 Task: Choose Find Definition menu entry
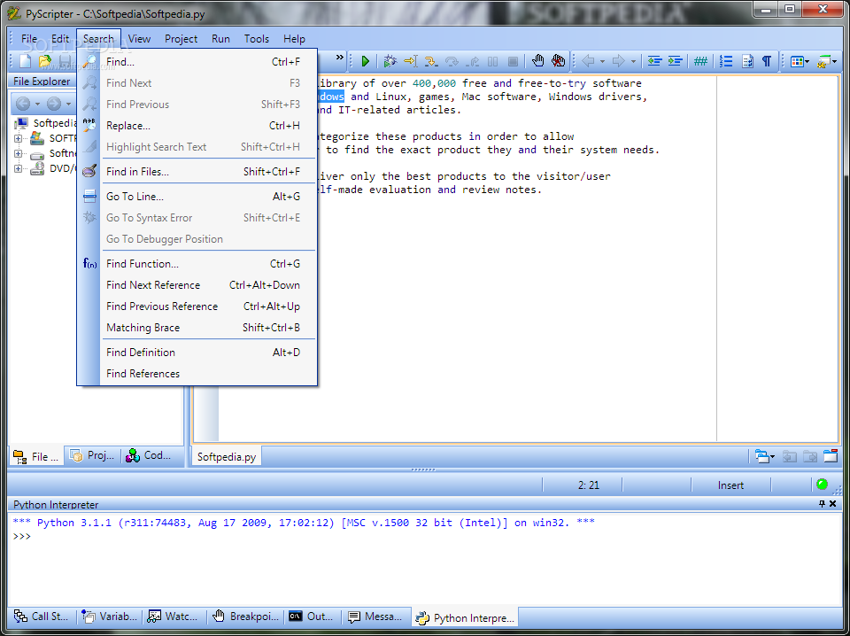(197, 353)
